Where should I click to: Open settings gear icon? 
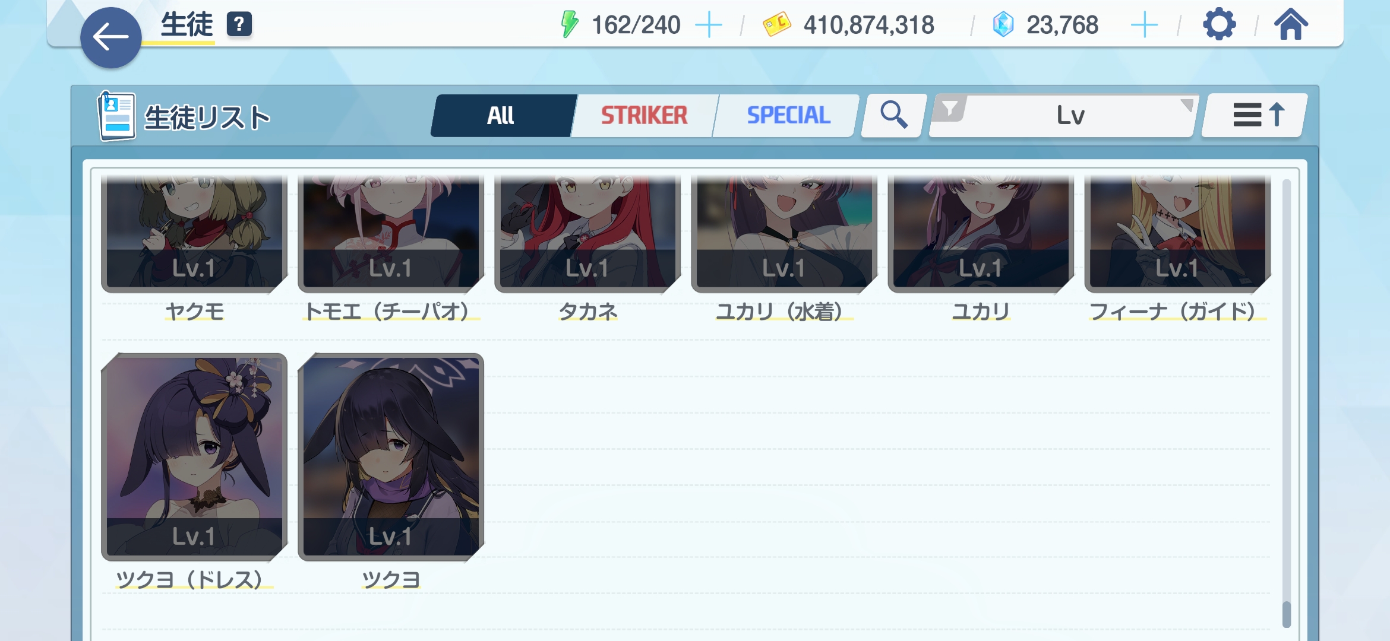click(1219, 24)
